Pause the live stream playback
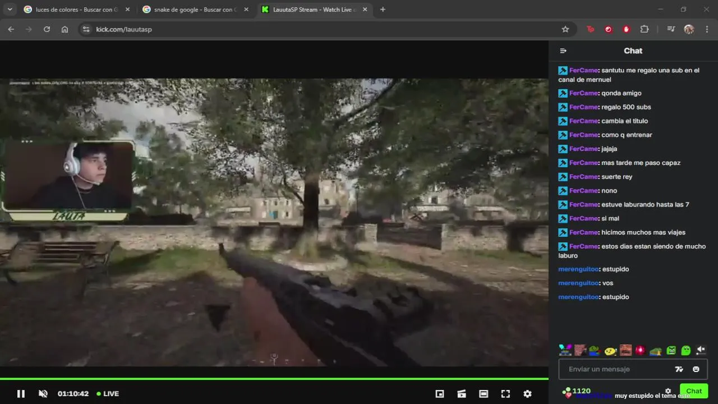 tap(21, 394)
